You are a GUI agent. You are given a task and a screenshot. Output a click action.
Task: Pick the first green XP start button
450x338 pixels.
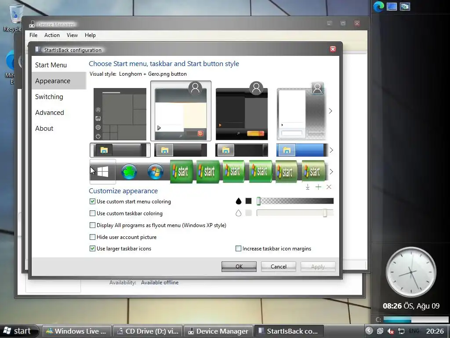pos(181,172)
